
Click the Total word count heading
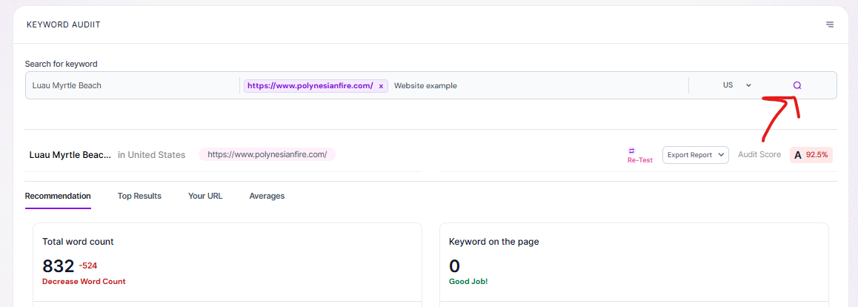pos(78,241)
